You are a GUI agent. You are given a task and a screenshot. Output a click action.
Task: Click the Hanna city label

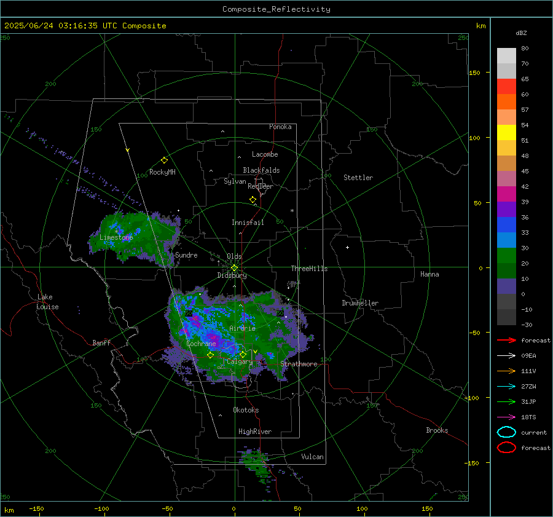[429, 274]
